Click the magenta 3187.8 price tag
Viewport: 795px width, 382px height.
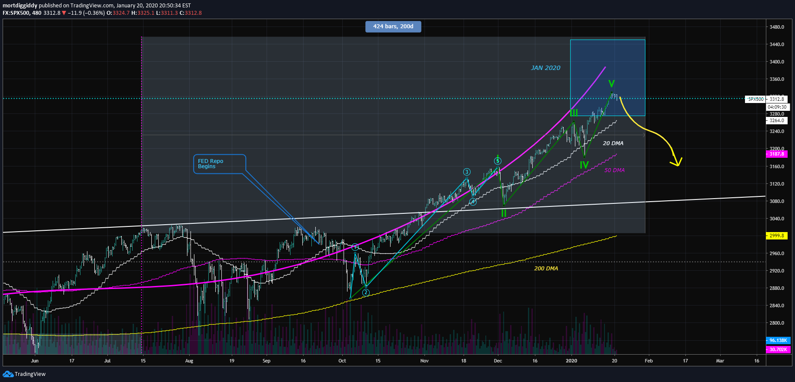777,154
